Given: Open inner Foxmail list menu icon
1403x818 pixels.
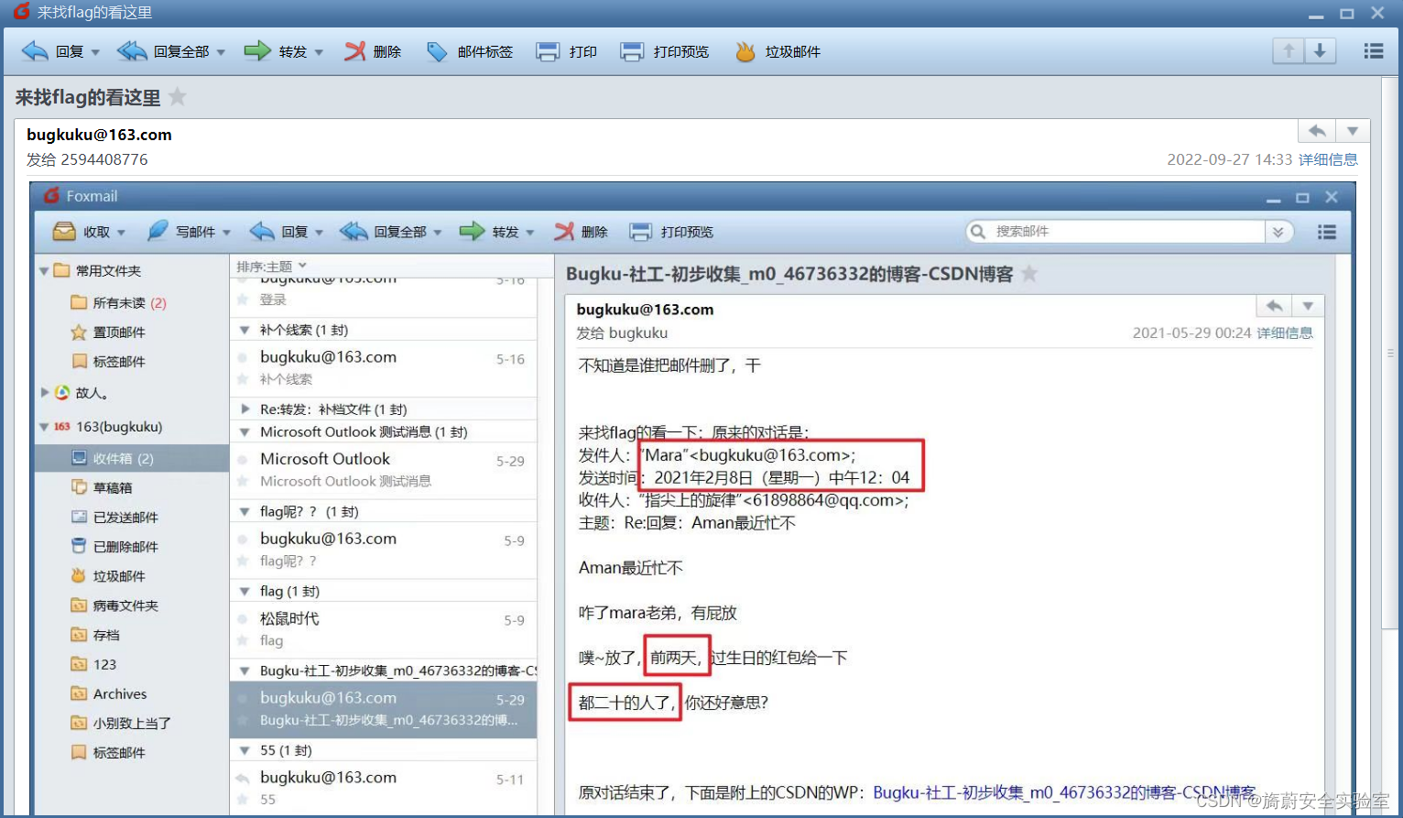Looking at the screenshot, I should coord(1327,232).
